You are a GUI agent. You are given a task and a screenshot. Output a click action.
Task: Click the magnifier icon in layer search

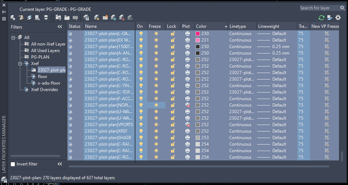(342, 8)
